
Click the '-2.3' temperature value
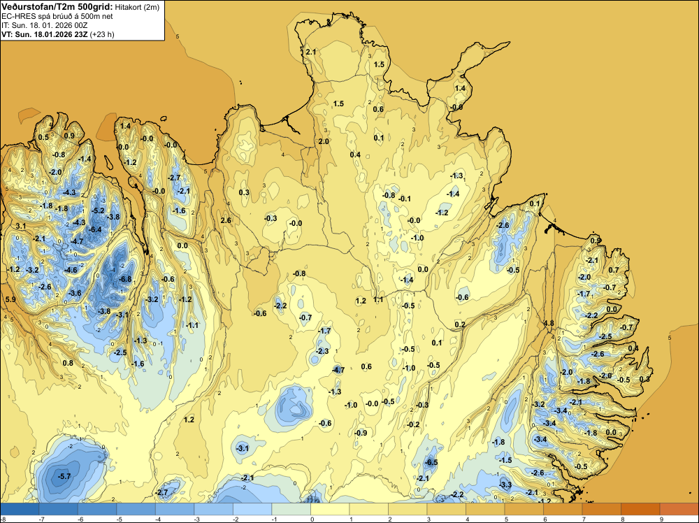click(322, 351)
